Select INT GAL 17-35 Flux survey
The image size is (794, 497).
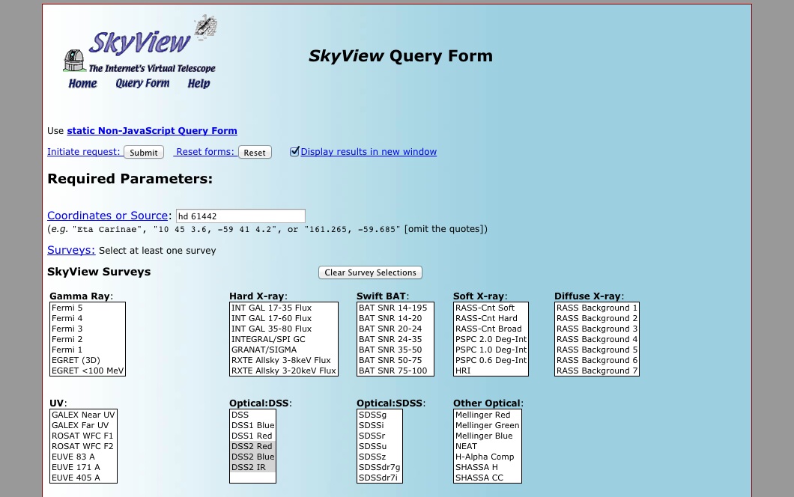(x=284, y=308)
